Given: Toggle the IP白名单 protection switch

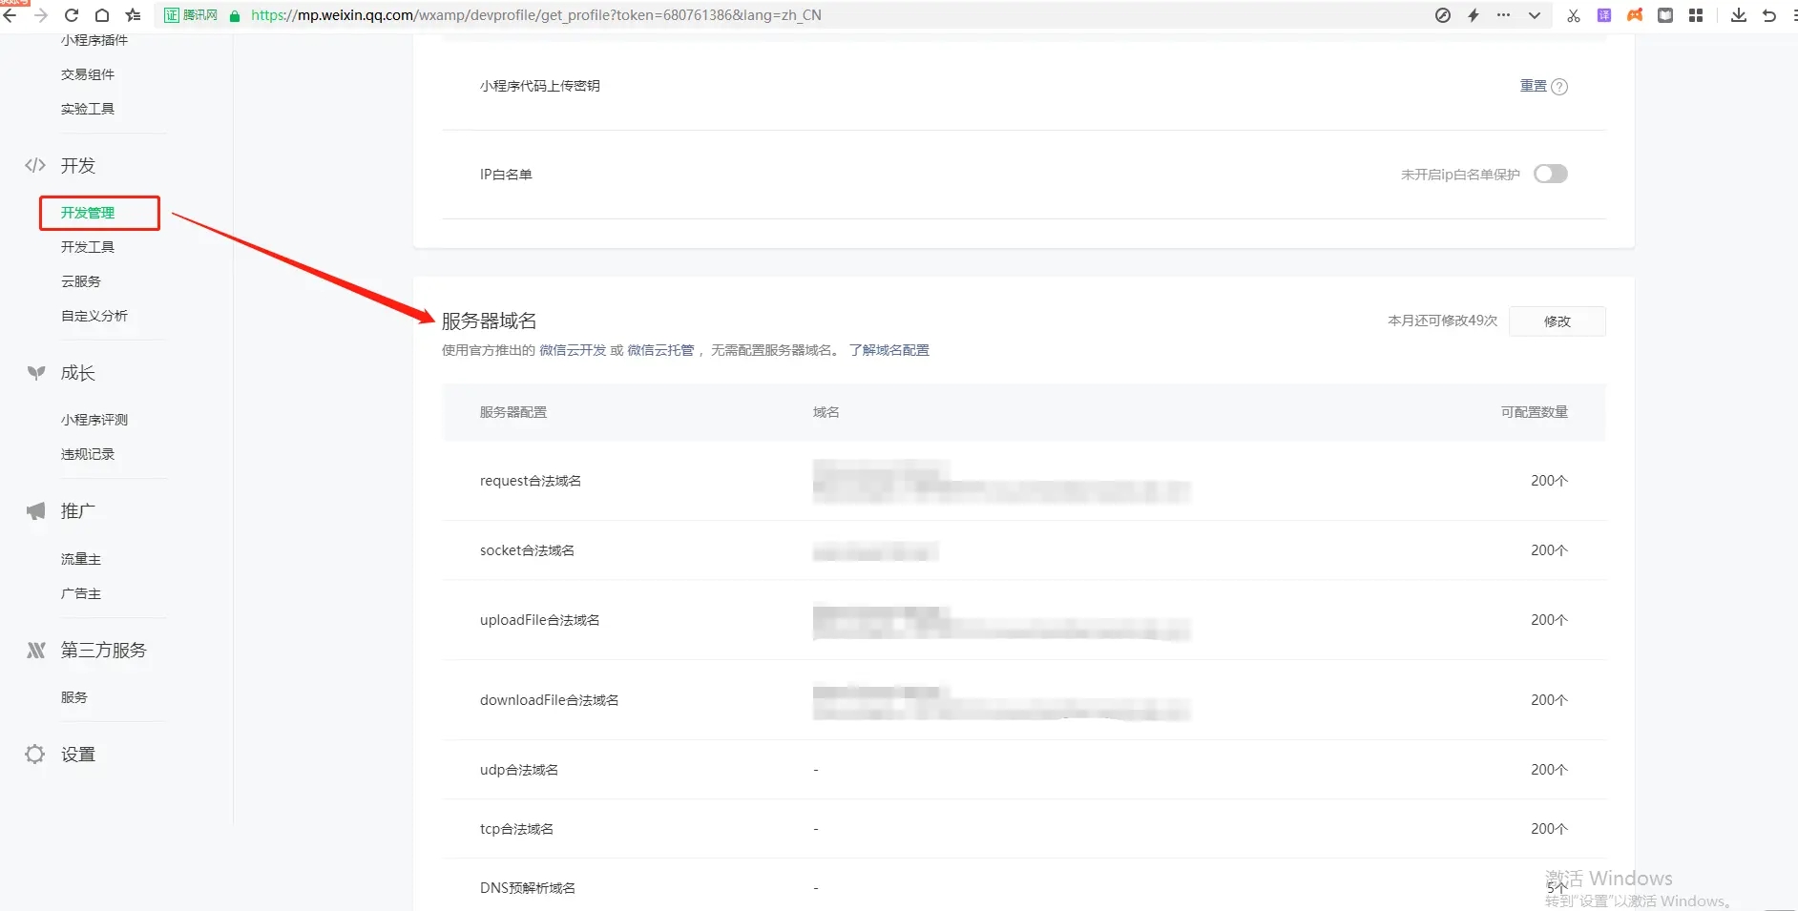Looking at the screenshot, I should 1550,174.
